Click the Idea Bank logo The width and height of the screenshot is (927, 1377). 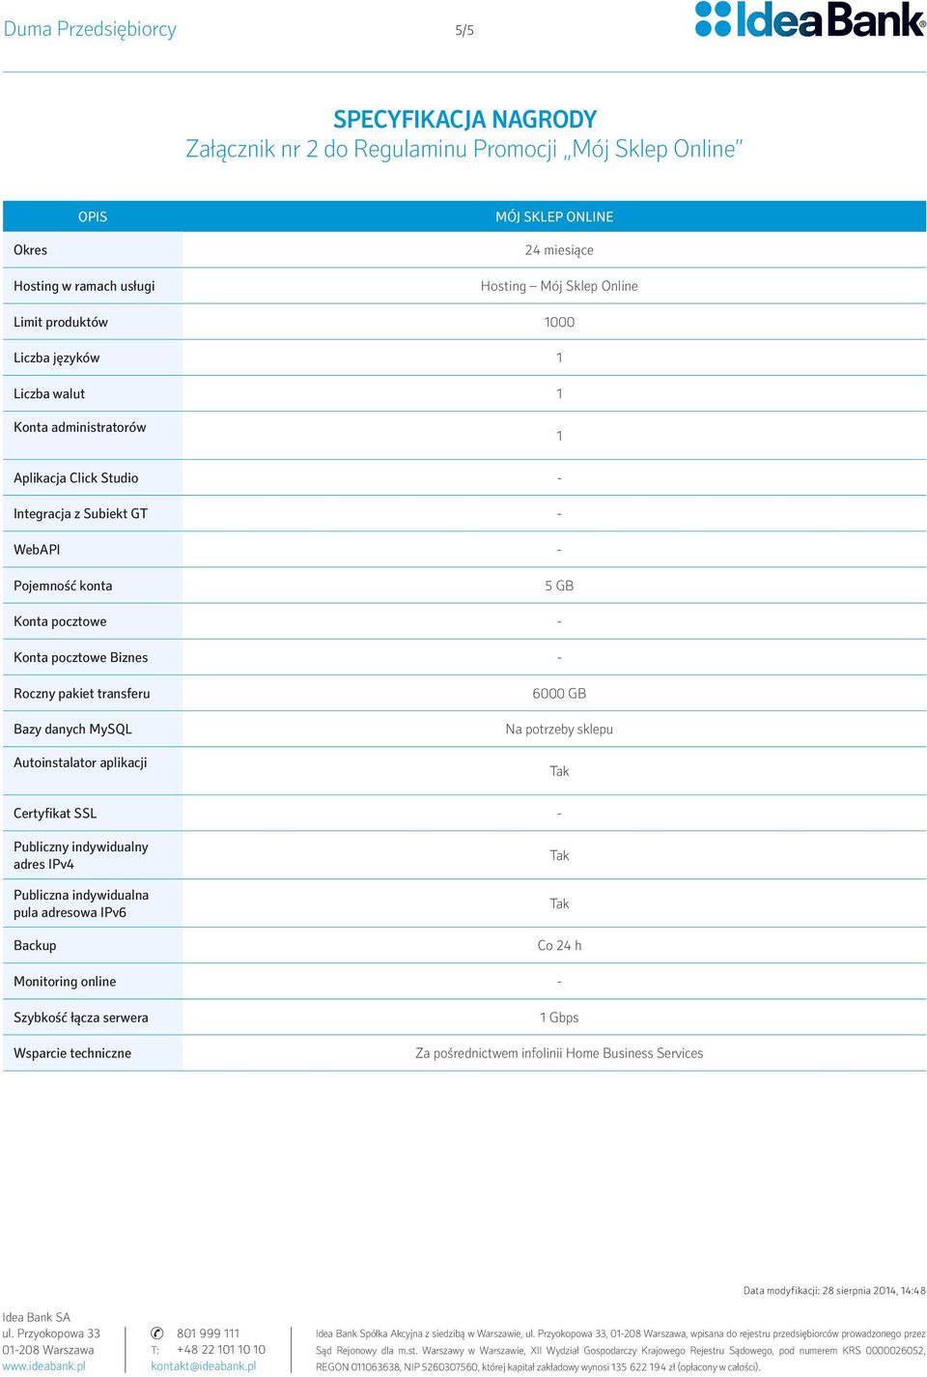(x=810, y=19)
